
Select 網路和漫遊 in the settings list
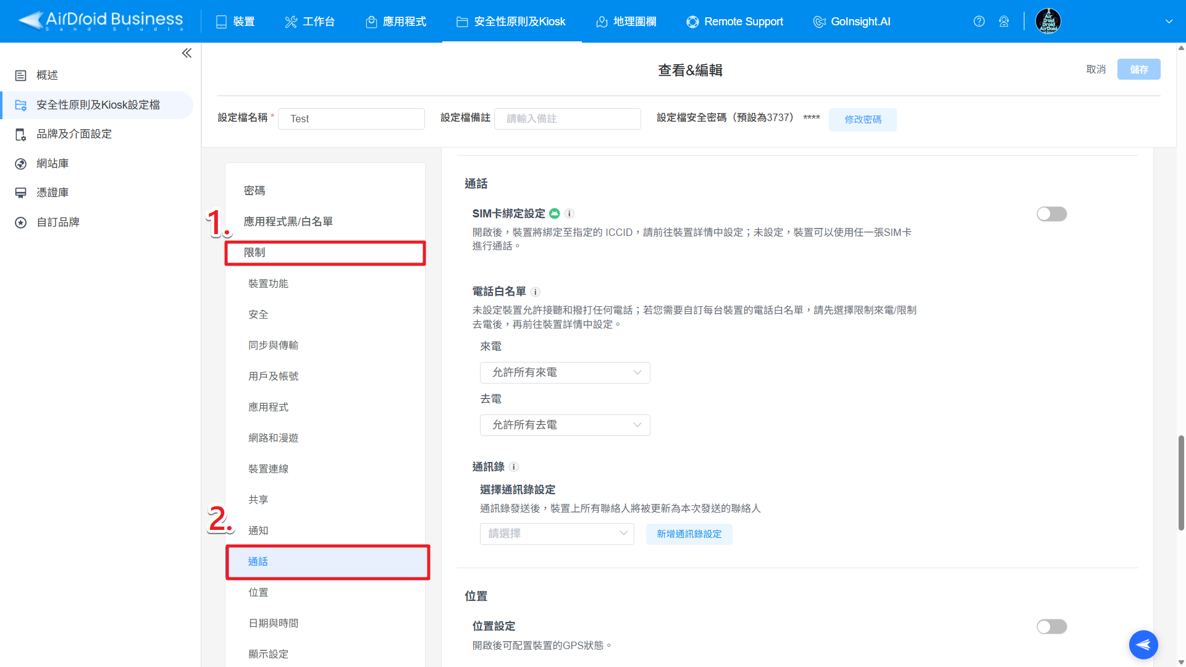273,438
